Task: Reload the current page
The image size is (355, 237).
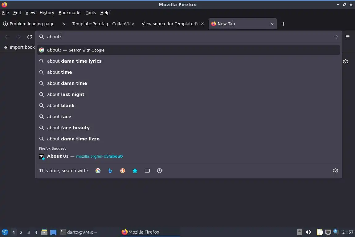Action: (30, 37)
